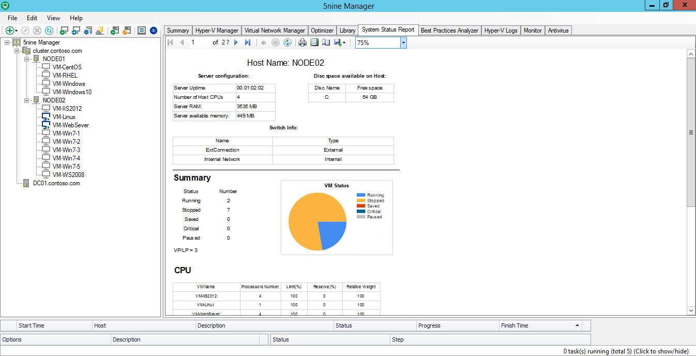Collapse cluster.contoso.com node
The height and width of the screenshot is (356, 696).
(17, 51)
